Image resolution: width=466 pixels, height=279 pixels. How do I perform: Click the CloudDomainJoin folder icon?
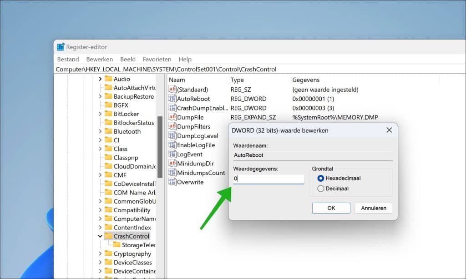tap(108, 166)
